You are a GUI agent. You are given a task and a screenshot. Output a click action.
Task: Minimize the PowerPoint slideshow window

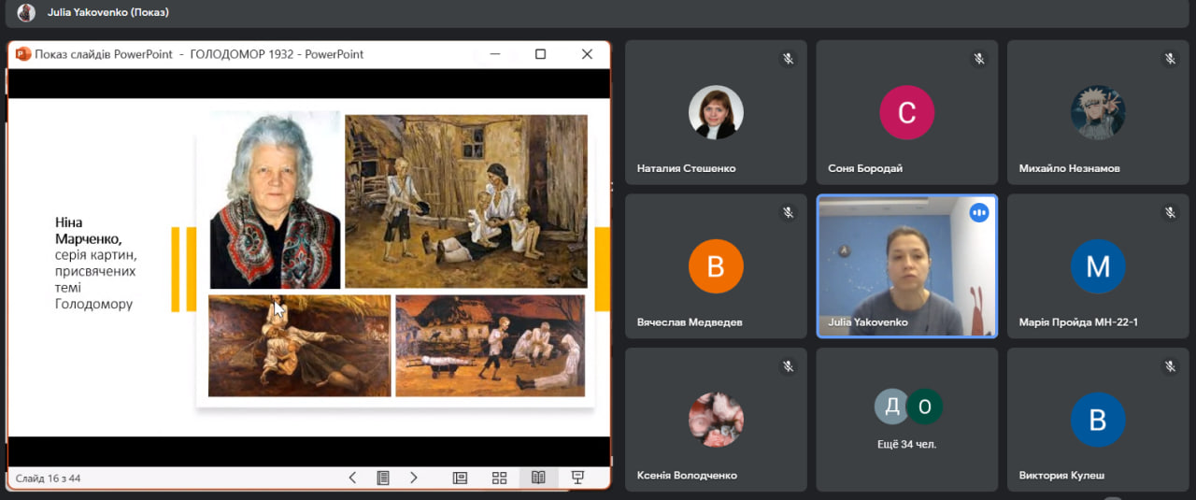pos(493,54)
